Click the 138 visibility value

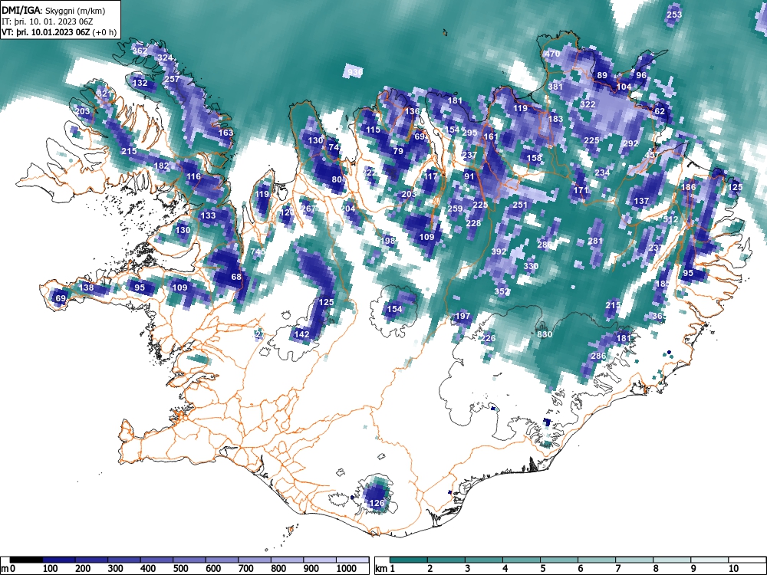(86, 287)
